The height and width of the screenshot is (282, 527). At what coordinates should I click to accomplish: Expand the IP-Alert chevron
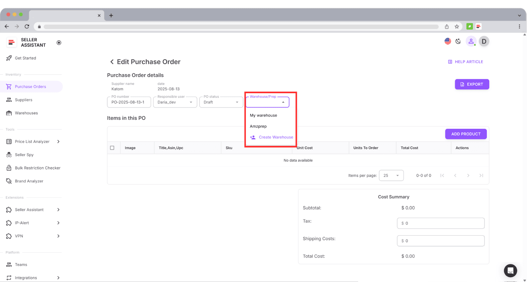pyautogui.click(x=58, y=223)
